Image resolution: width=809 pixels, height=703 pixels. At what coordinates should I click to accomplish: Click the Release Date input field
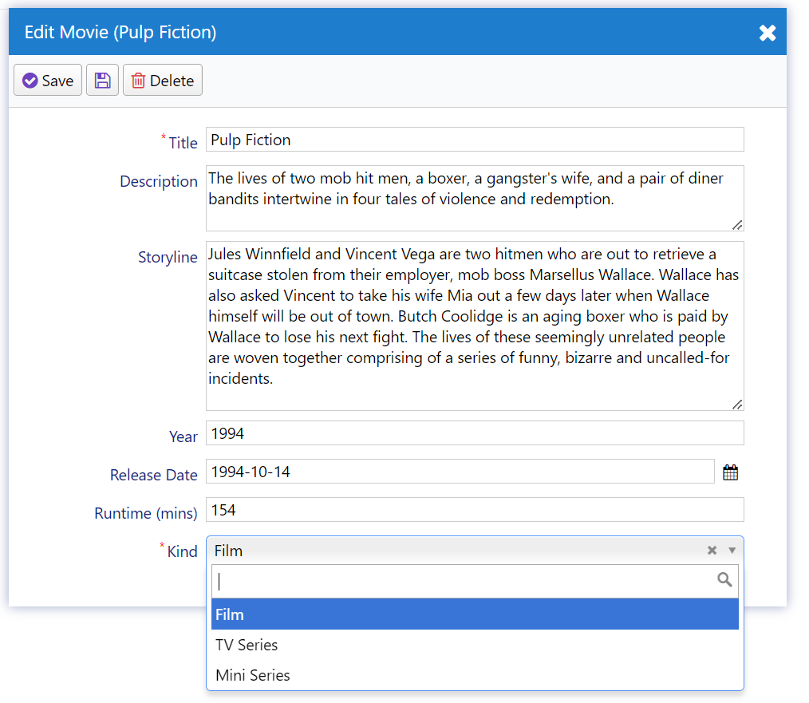460,472
